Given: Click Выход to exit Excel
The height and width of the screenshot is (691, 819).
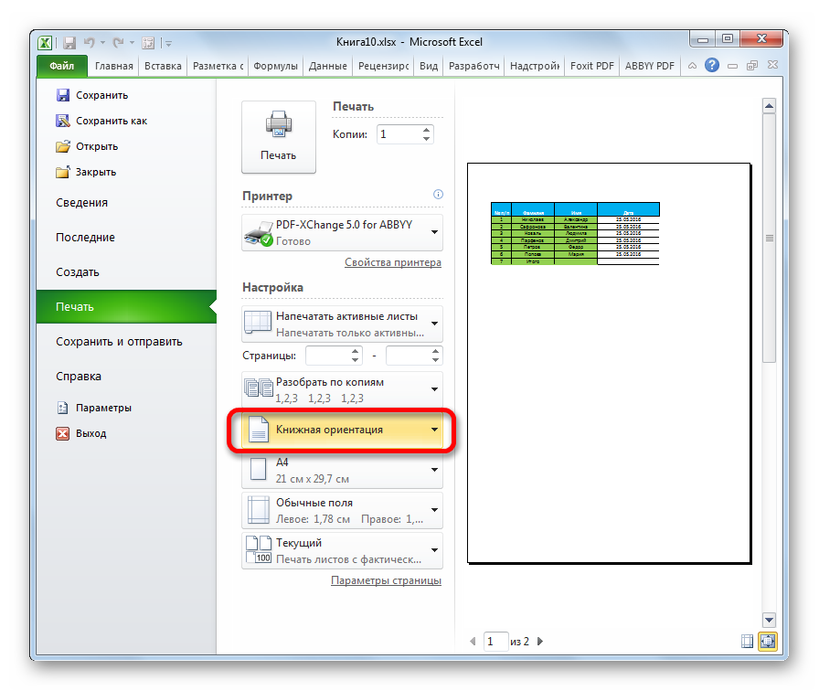Looking at the screenshot, I should (90, 433).
